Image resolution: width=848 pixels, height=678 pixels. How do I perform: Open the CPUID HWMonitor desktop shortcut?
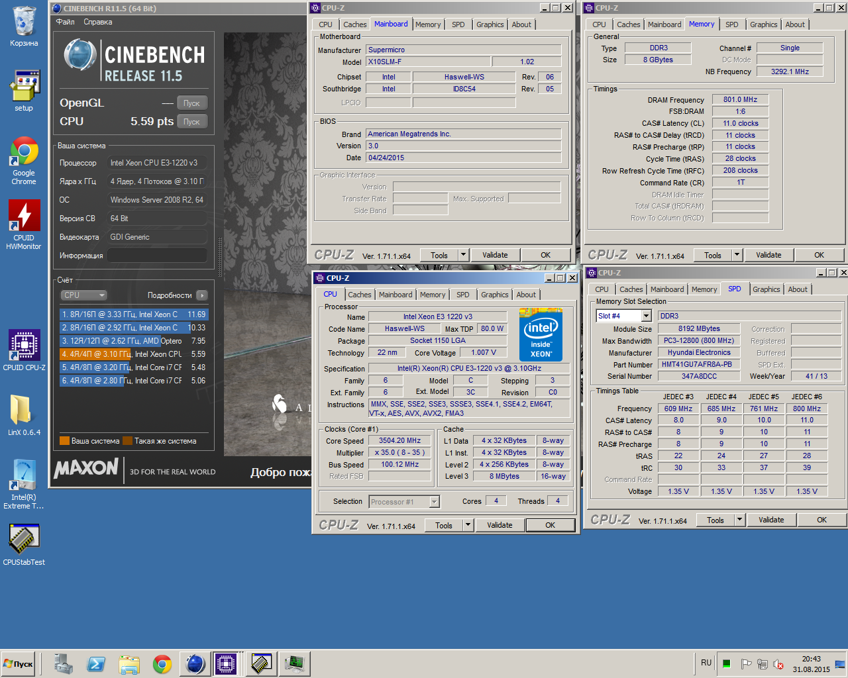click(24, 225)
